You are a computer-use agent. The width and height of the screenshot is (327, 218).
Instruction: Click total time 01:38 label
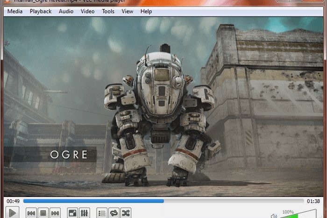click(313, 201)
